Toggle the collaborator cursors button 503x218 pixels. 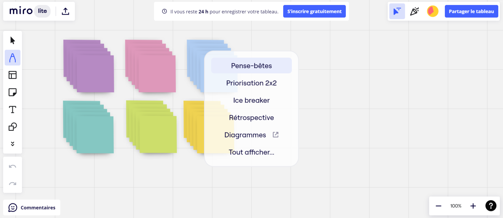click(397, 11)
